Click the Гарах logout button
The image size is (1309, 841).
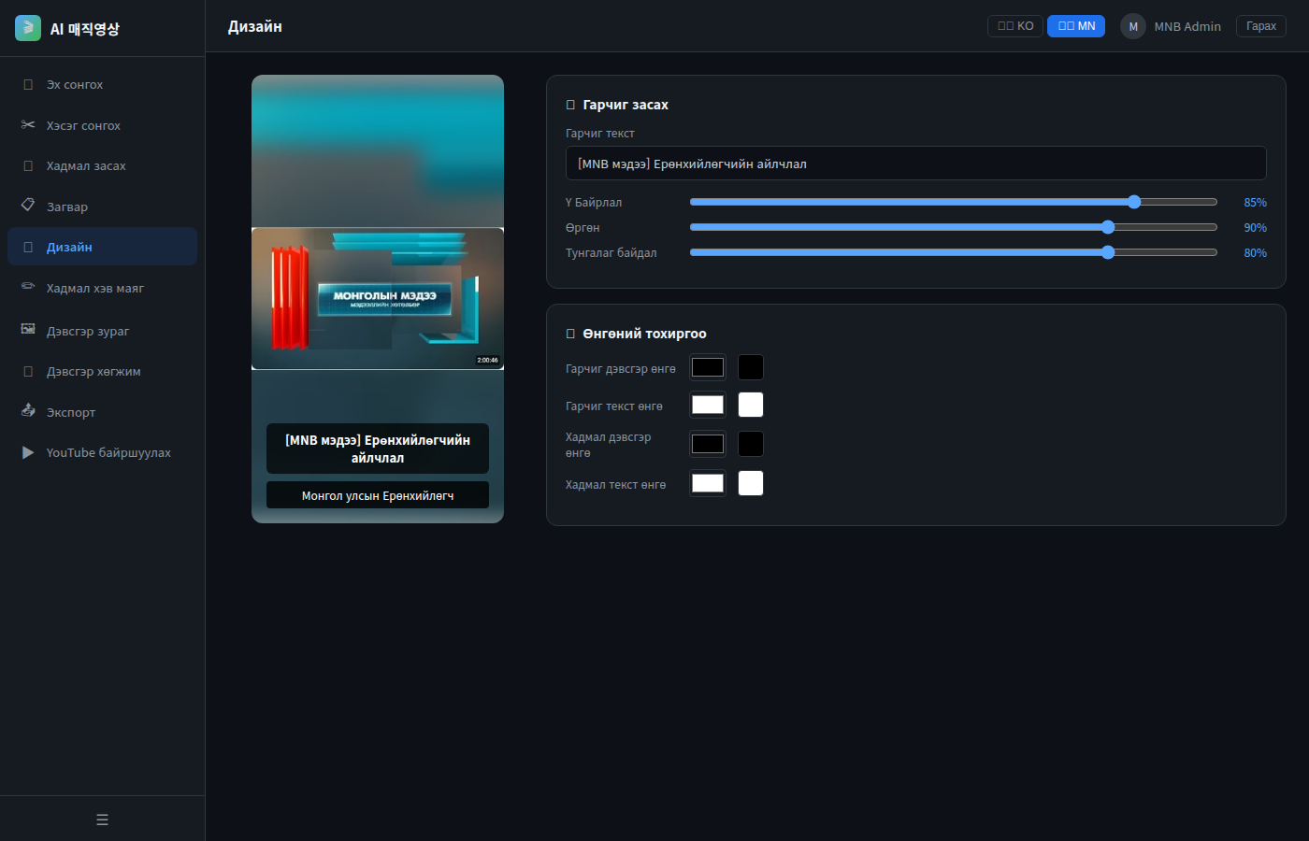(x=1261, y=26)
